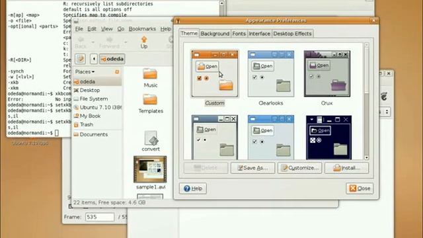
Task: Switch to the Background tab
Action: (x=215, y=34)
